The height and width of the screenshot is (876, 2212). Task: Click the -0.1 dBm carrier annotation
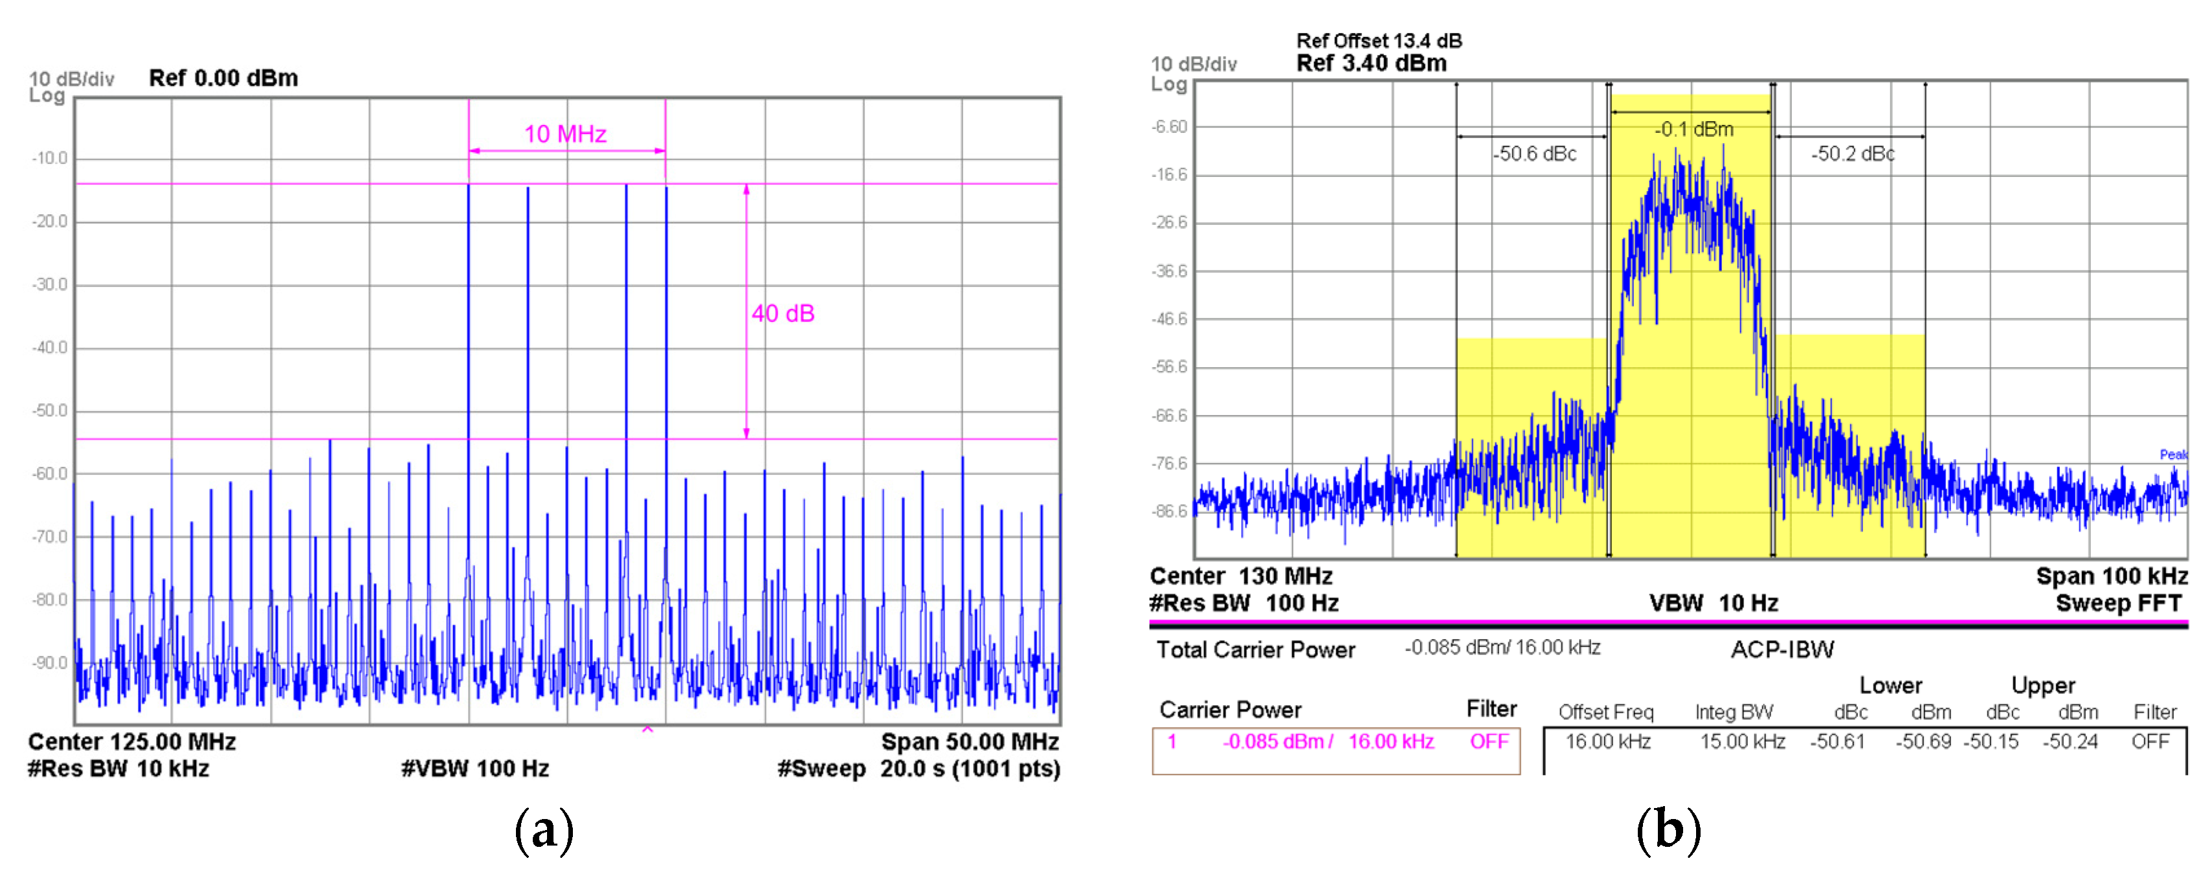[1693, 129]
